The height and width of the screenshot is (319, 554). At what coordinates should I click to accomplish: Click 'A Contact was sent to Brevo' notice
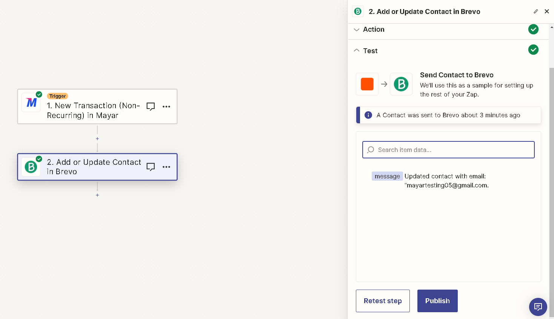pyautogui.click(x=448, y=115)
